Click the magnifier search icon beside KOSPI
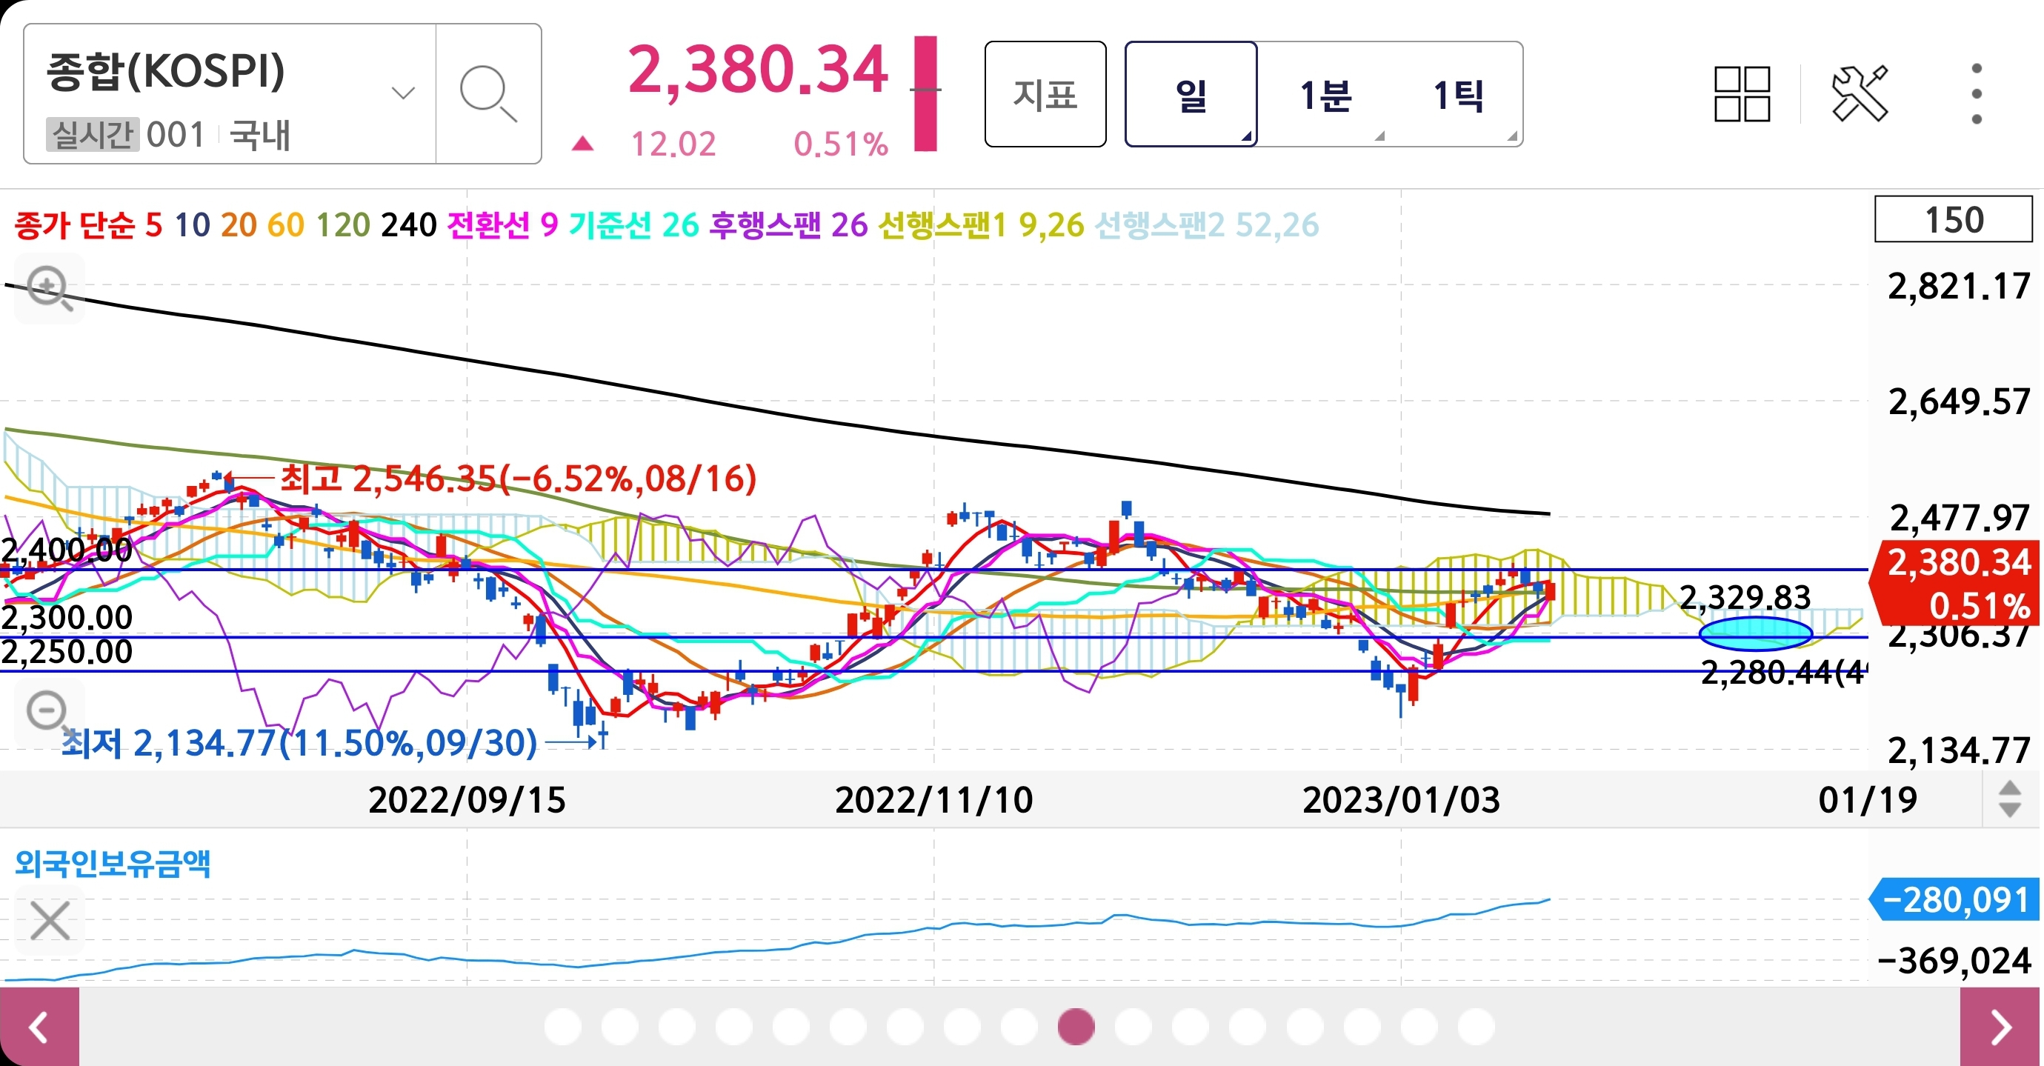2044x1066 pixels. tap(487, 94)
